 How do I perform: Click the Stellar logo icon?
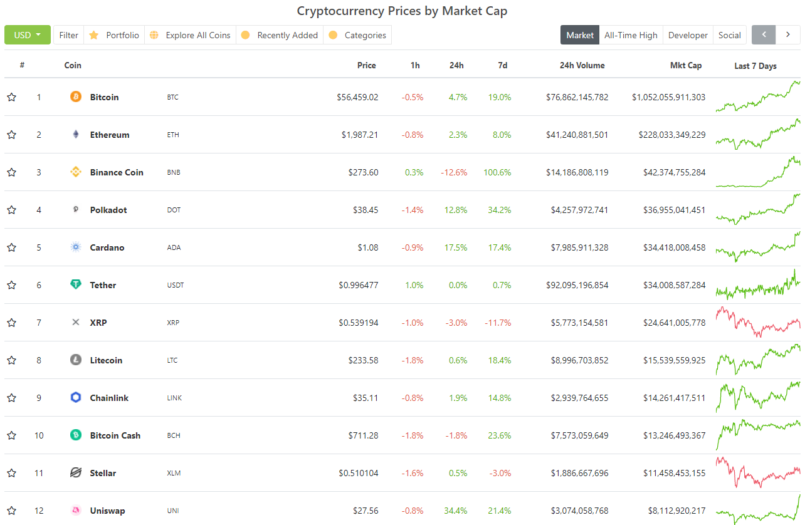pos(76,473)
